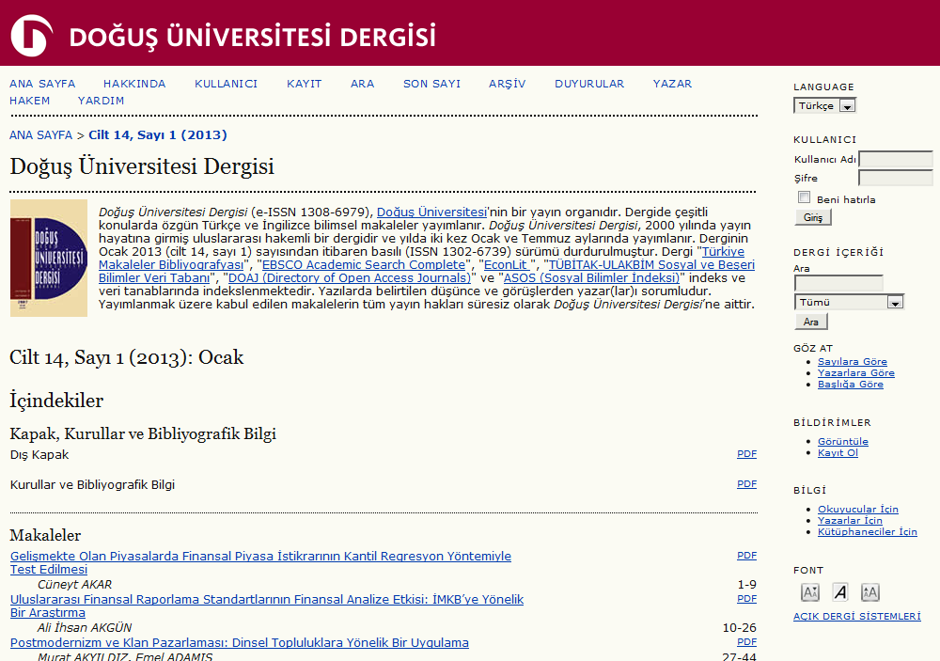The height and width of the screenshot is (661, 940).
Task: Open the EBSCO Academic Search Complete link
Action: pyautogui.click(x=363, y=265)
